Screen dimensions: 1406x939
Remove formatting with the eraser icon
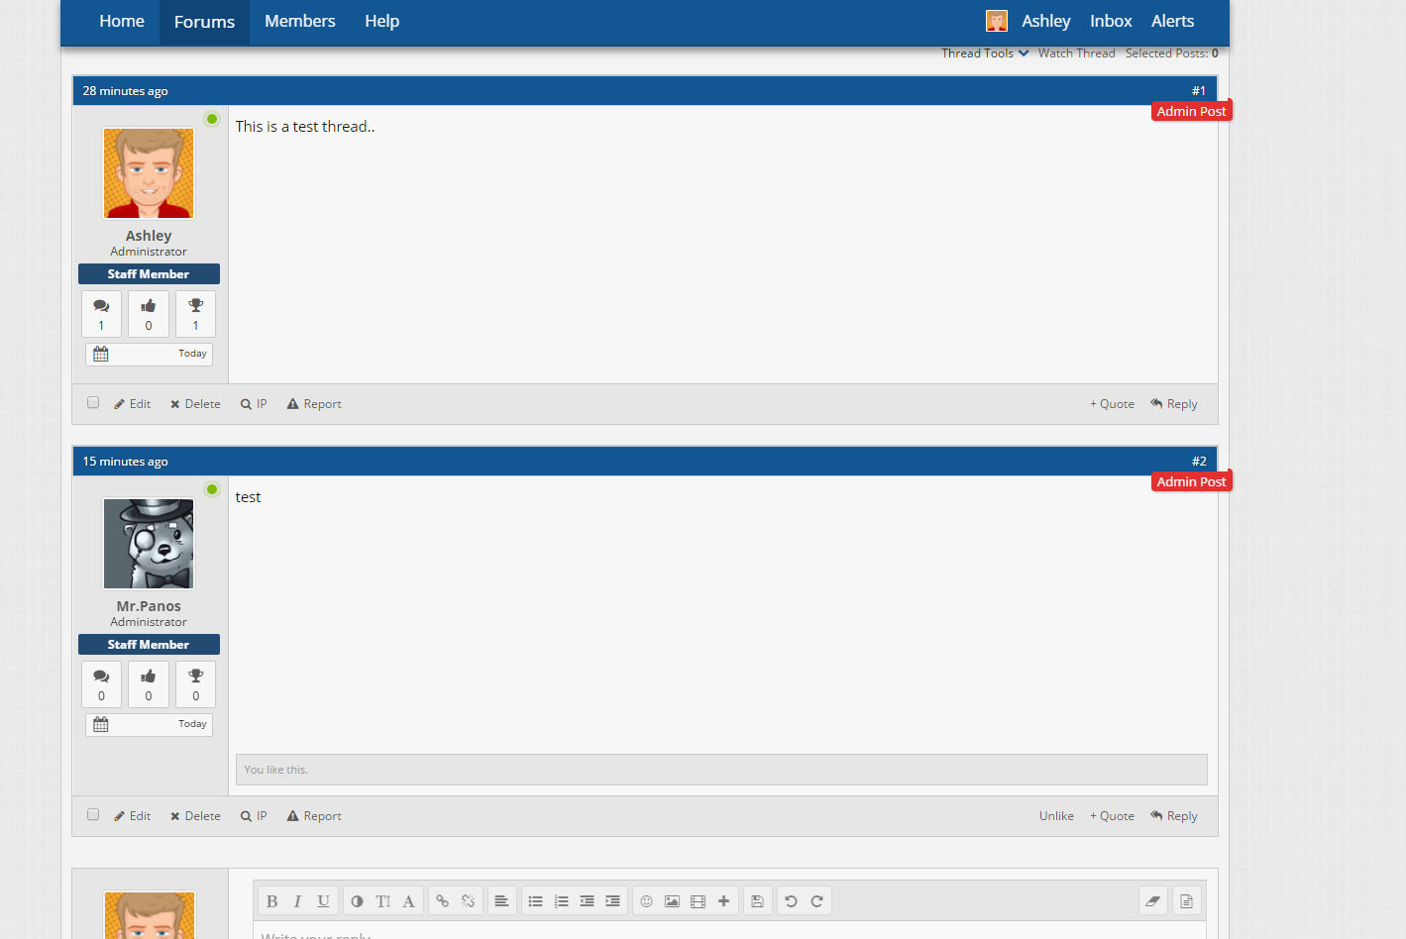pos(1152,901)
